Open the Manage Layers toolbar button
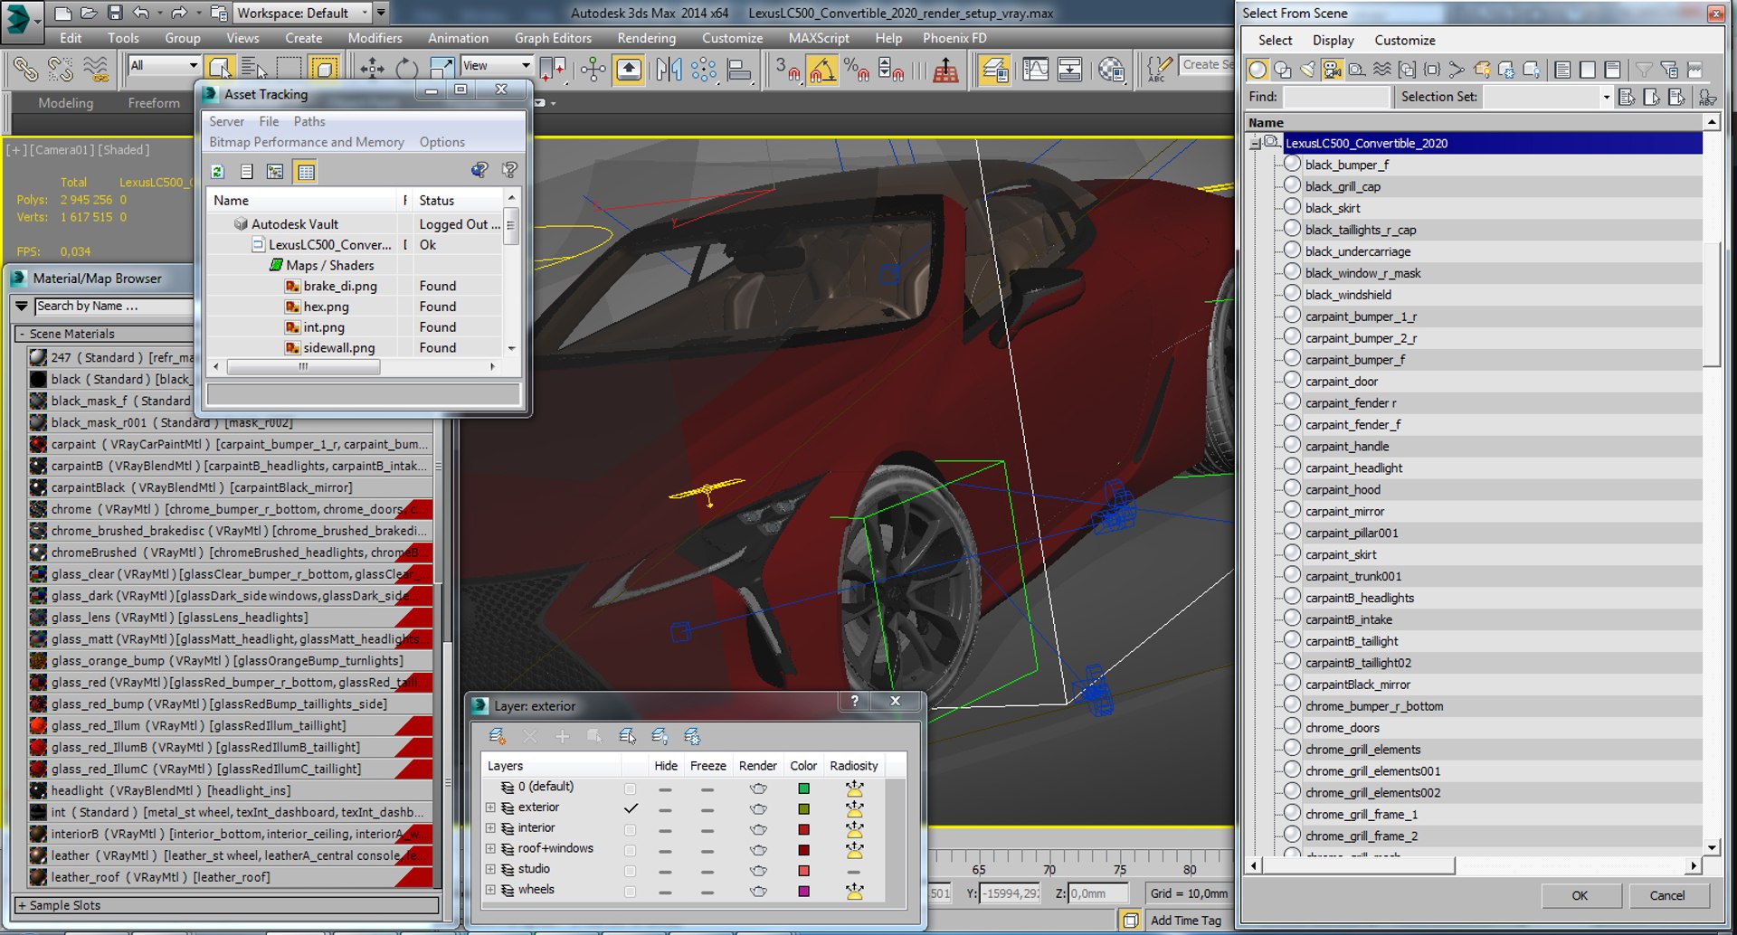Screen dimensions: 1737x935 pyautogui.click(x=994, y=69)
